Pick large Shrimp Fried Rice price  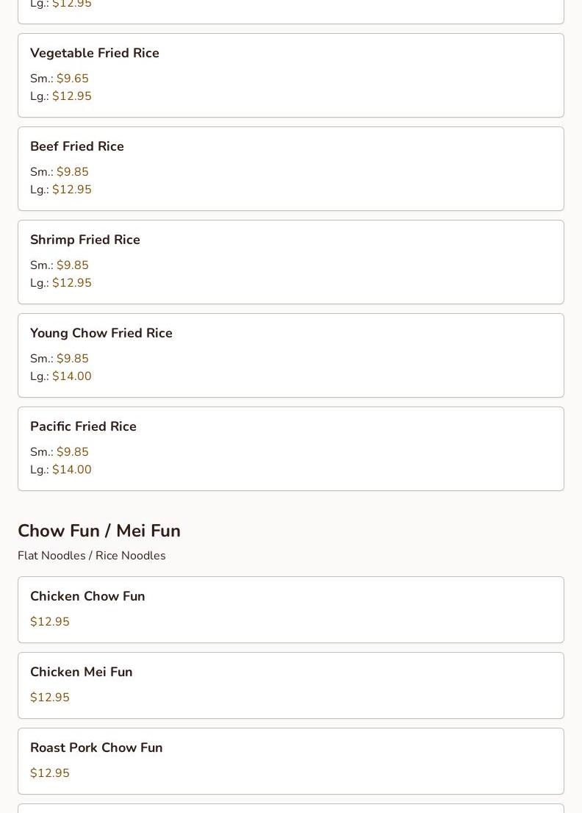tap(71, 283)
